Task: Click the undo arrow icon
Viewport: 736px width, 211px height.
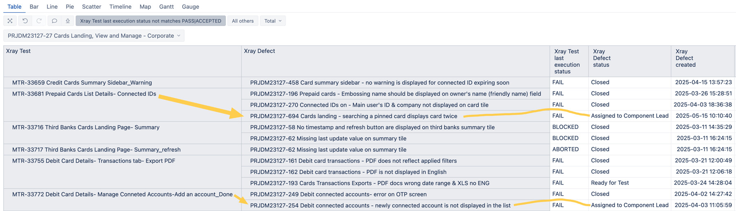Action: 25,21
